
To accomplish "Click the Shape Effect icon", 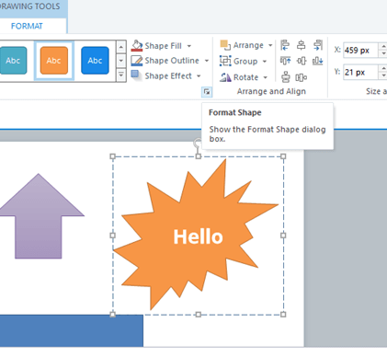I will (136, 75).
